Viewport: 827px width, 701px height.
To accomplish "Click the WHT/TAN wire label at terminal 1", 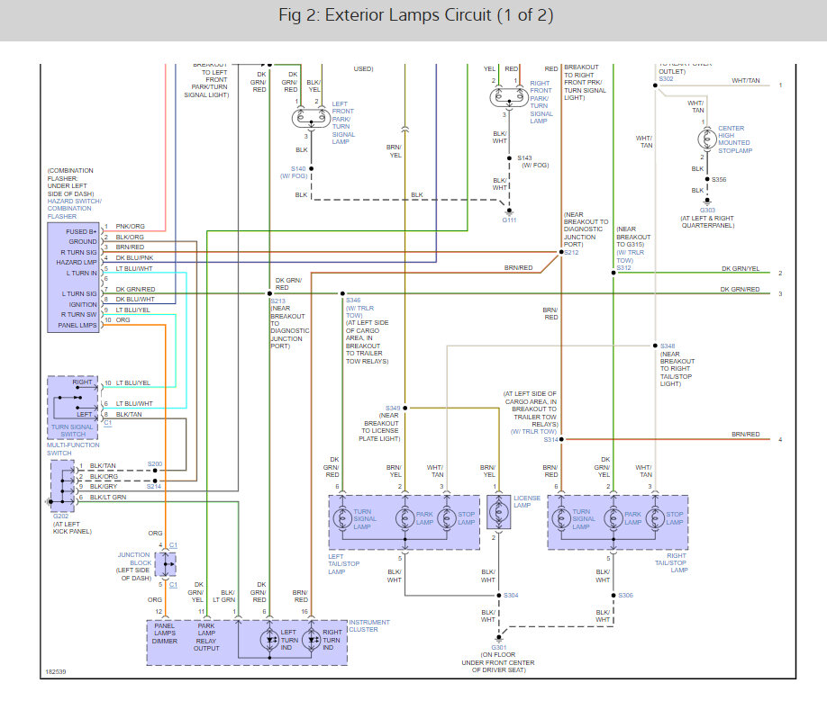I will tap(746, 81).
